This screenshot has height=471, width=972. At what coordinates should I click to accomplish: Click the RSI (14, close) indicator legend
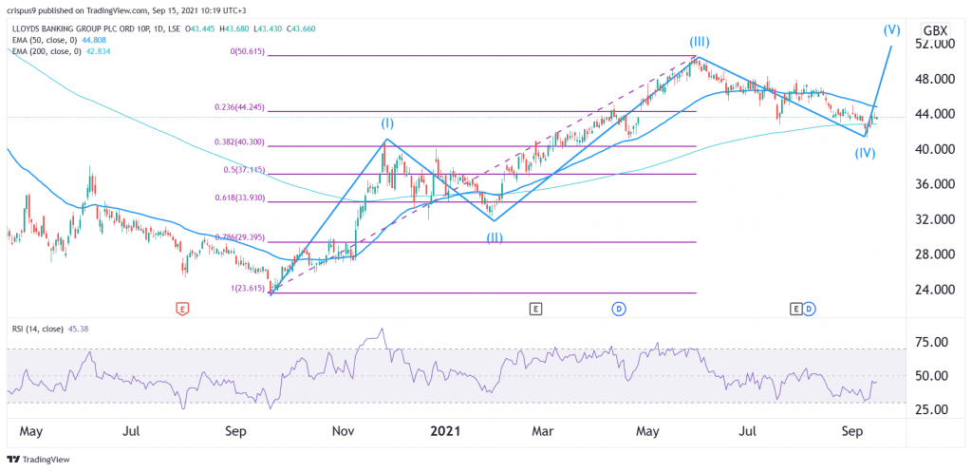click(51, 330)
